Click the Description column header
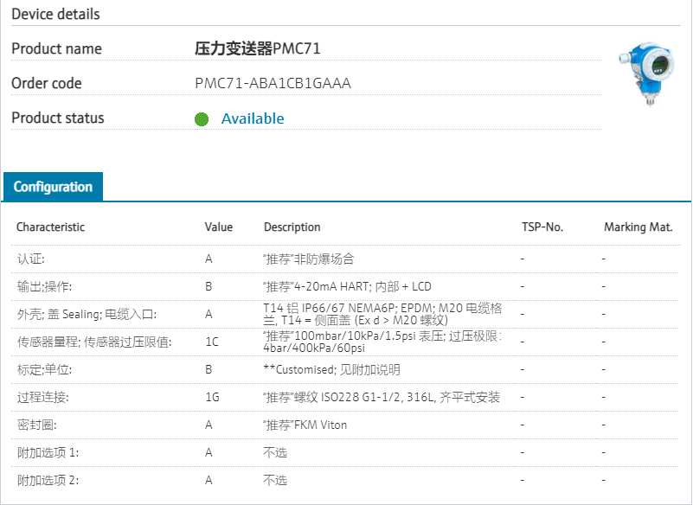The image size is (693, 505). 292,227
